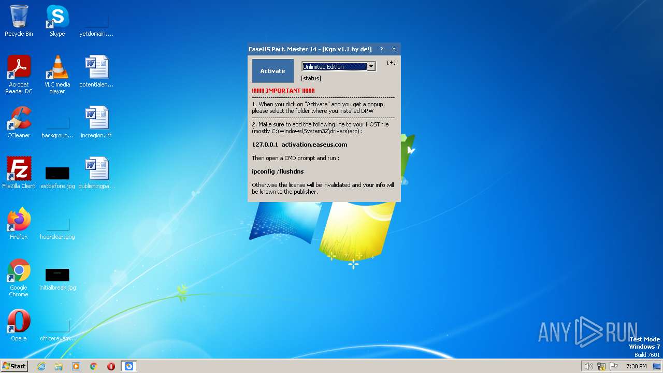Screen dimensions: 663x373
Task: Select the Firefox desktop shortcut
Action: (19, 224)
